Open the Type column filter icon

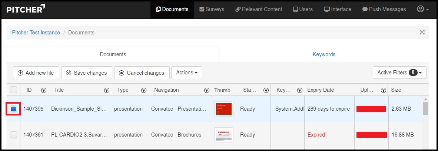143,90
